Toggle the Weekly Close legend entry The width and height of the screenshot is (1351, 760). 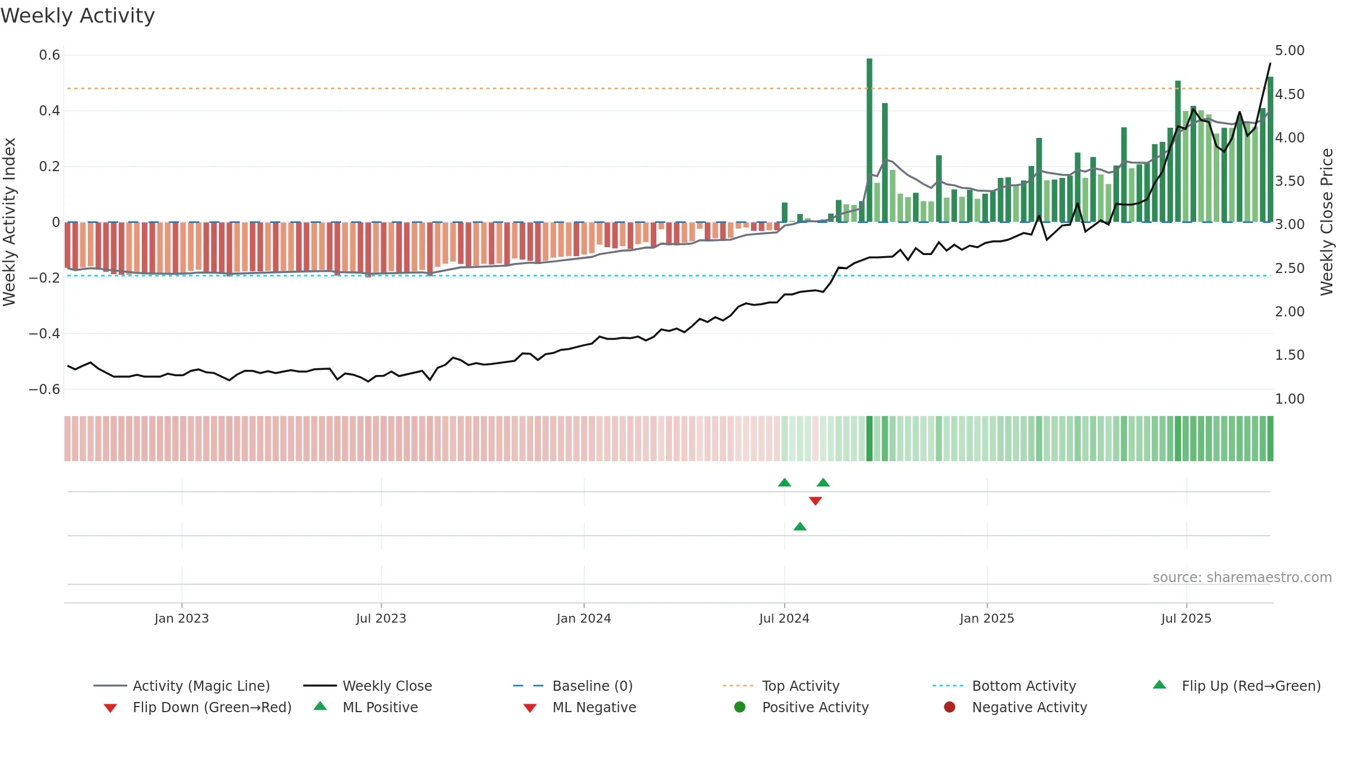[x=368, y=686]
